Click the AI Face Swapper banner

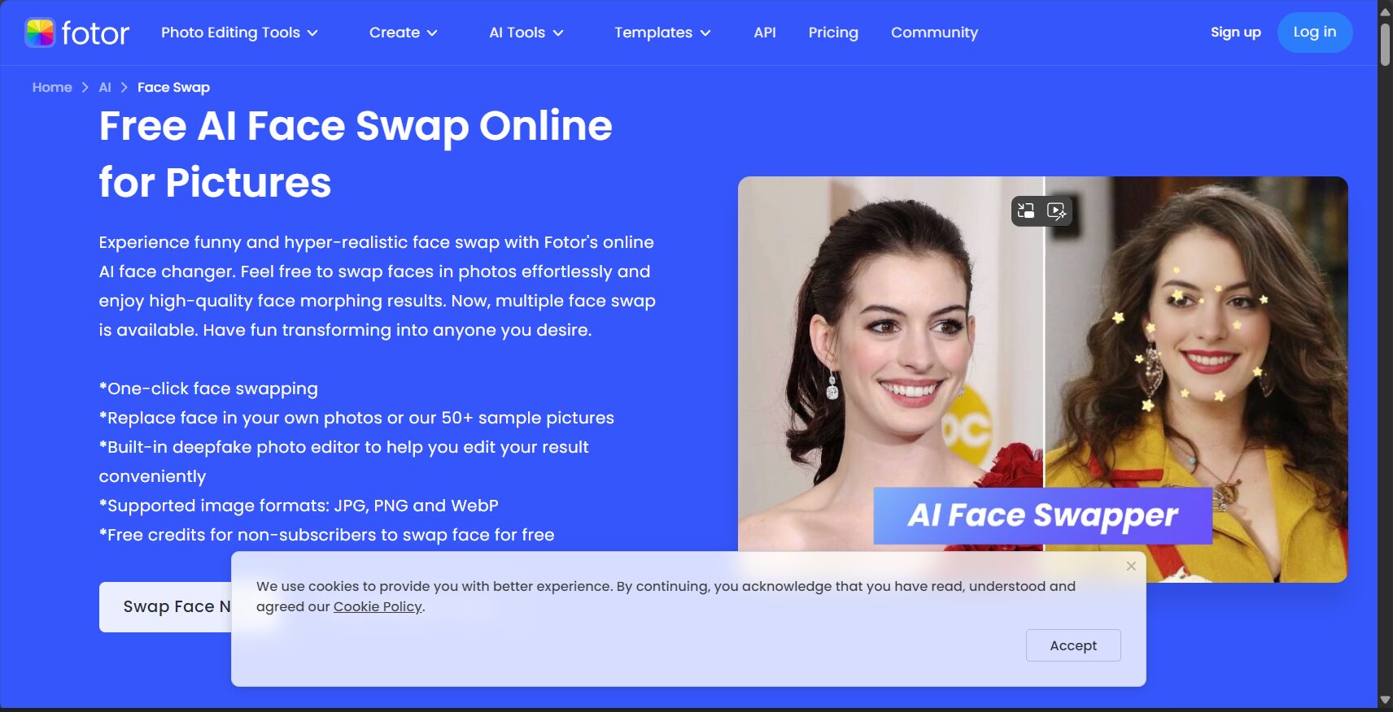coord(1042,515)
